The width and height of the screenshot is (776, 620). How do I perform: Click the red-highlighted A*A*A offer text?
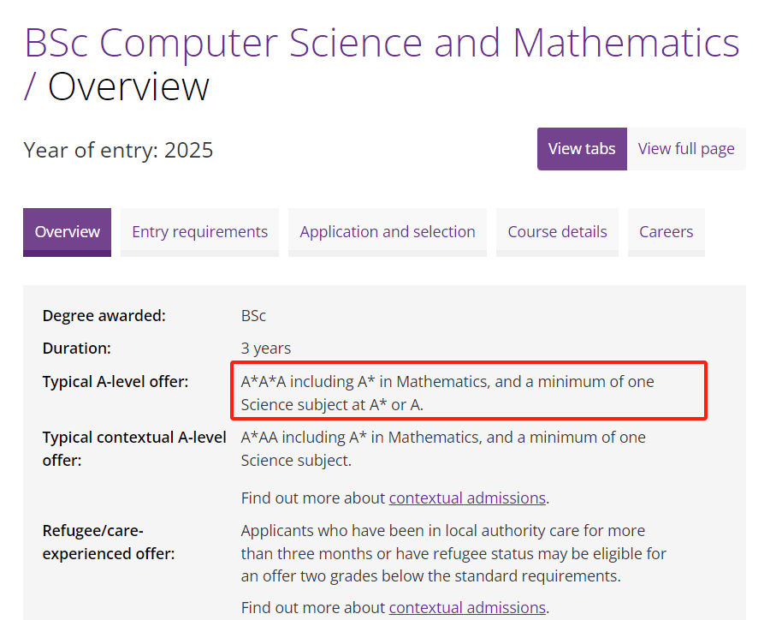coord(447,393)
